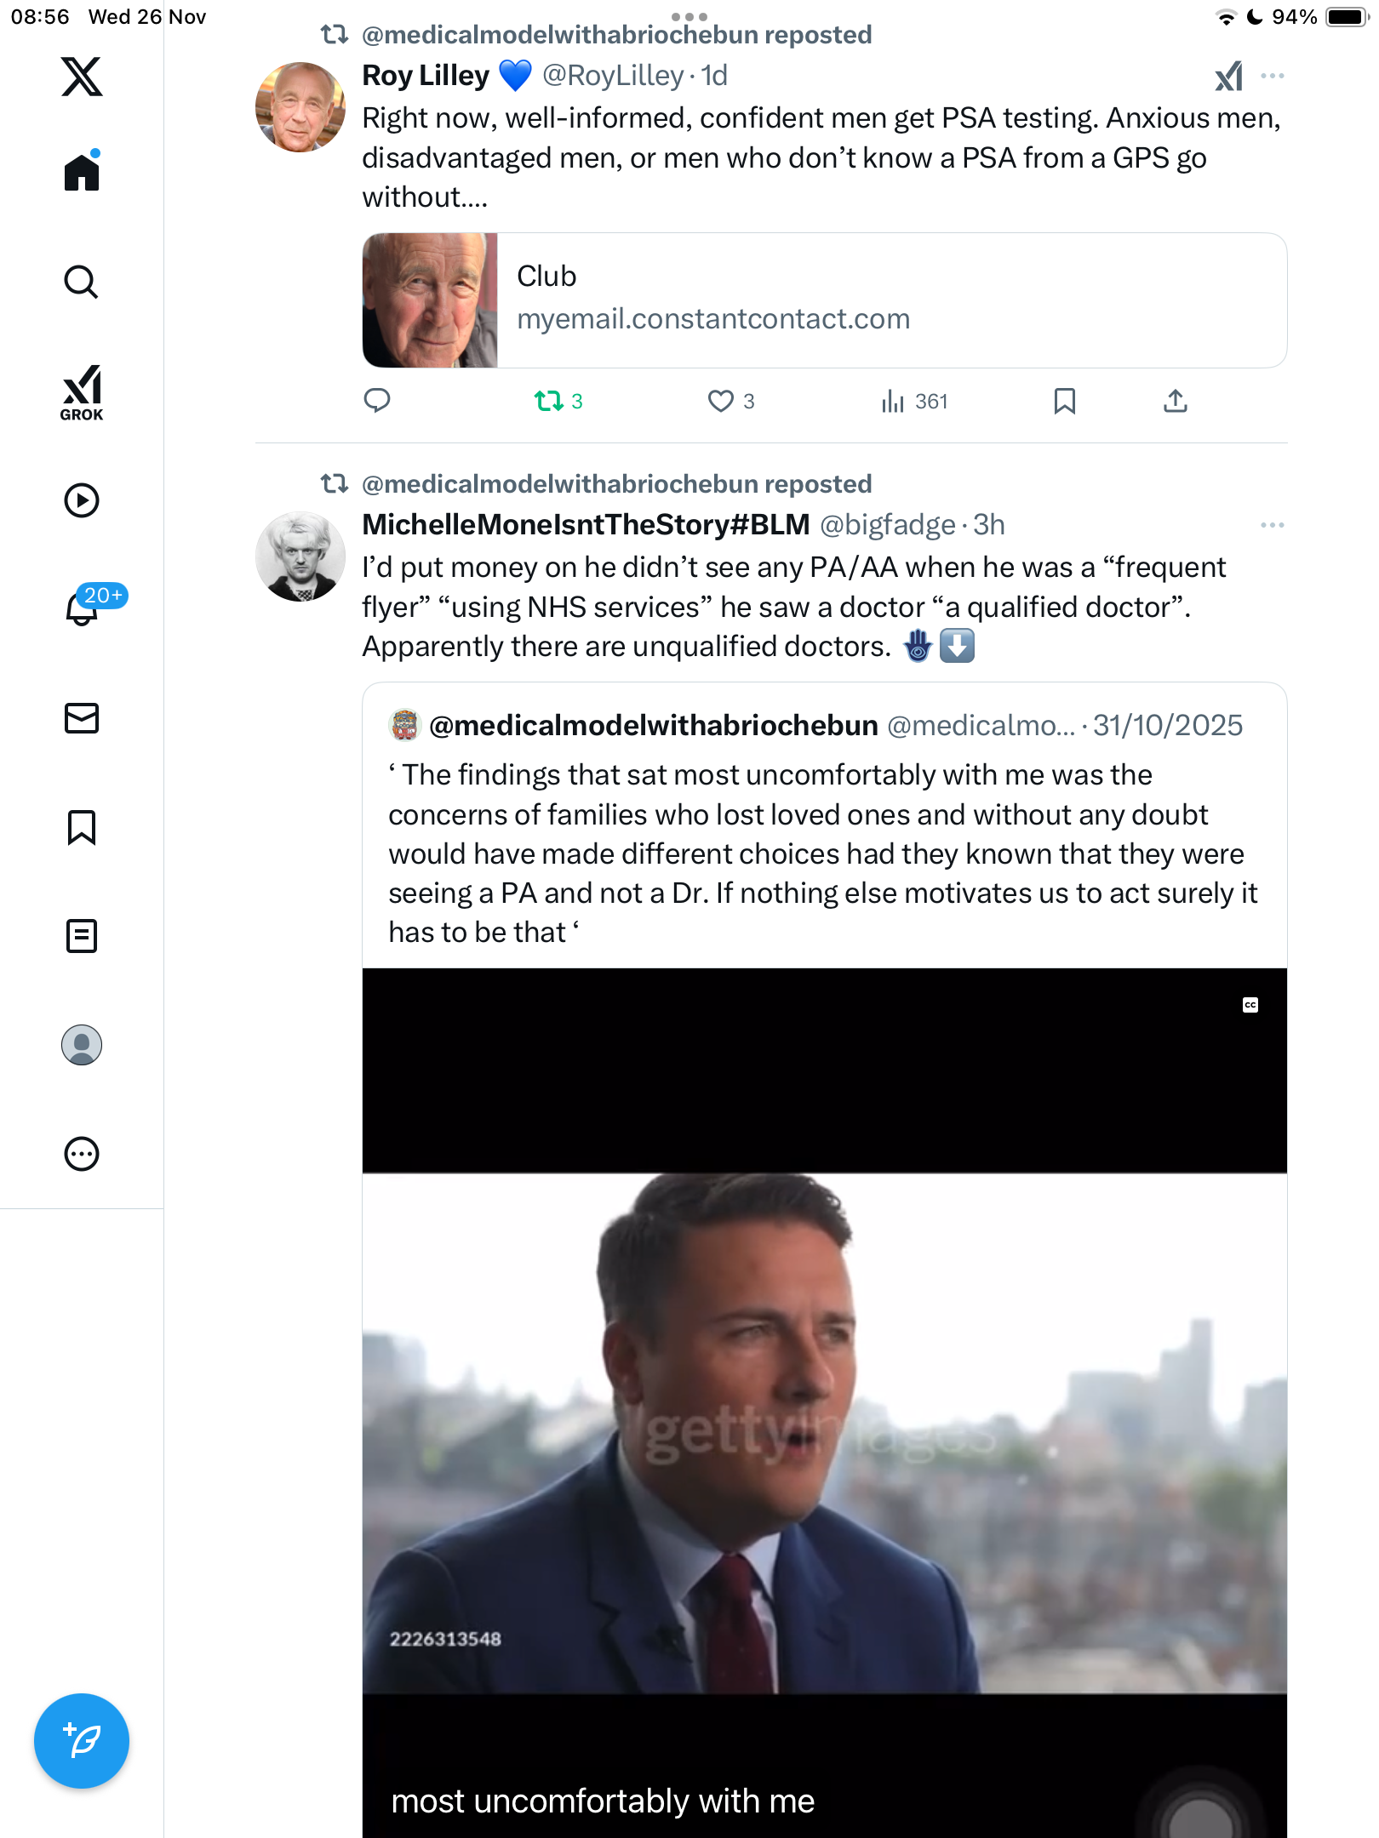Open the Bookmarks sidebar icon
The image size is (1379, 1838).
82,827
